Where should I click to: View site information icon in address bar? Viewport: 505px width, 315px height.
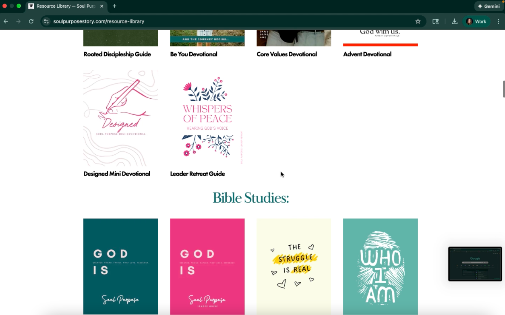click(46, 21)
